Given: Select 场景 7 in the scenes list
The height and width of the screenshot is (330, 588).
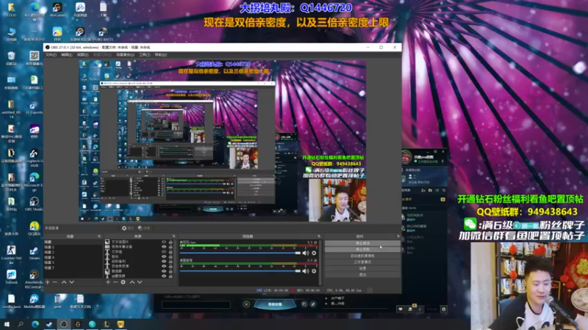Looking at the screenshot, I should (73, 268).
